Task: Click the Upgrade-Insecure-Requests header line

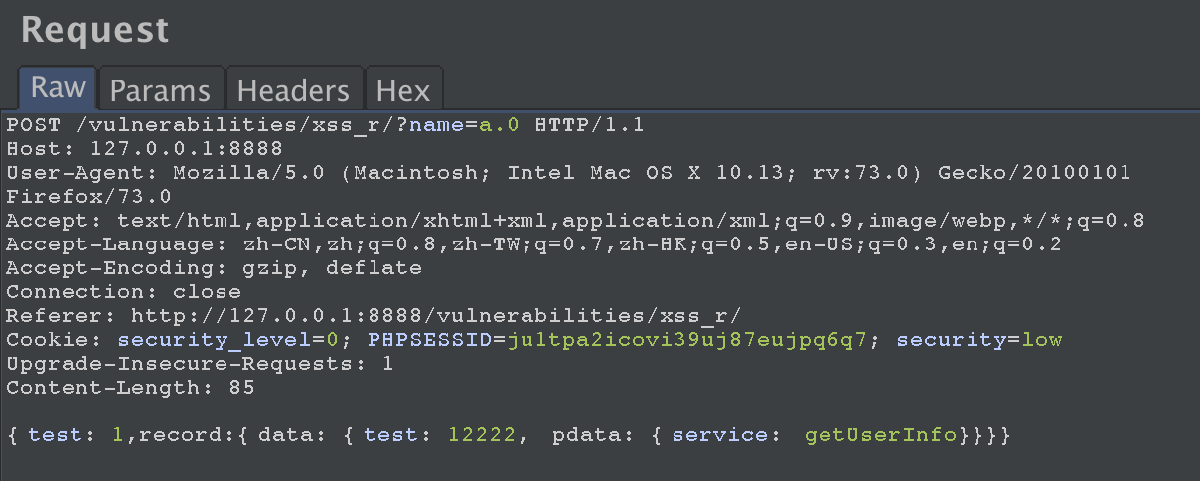Action: coord(200,364)
